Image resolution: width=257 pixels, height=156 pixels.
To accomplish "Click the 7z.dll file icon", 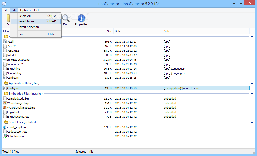I will click(x=5, y=42).
